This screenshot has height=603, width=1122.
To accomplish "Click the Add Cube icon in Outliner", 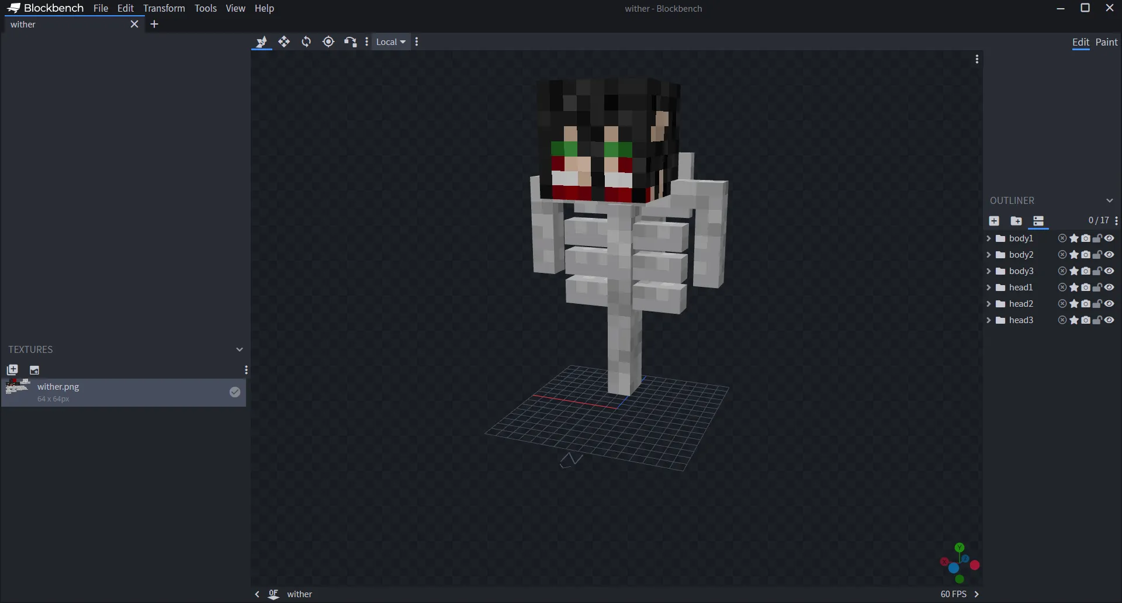I will (x=994, y=221).
